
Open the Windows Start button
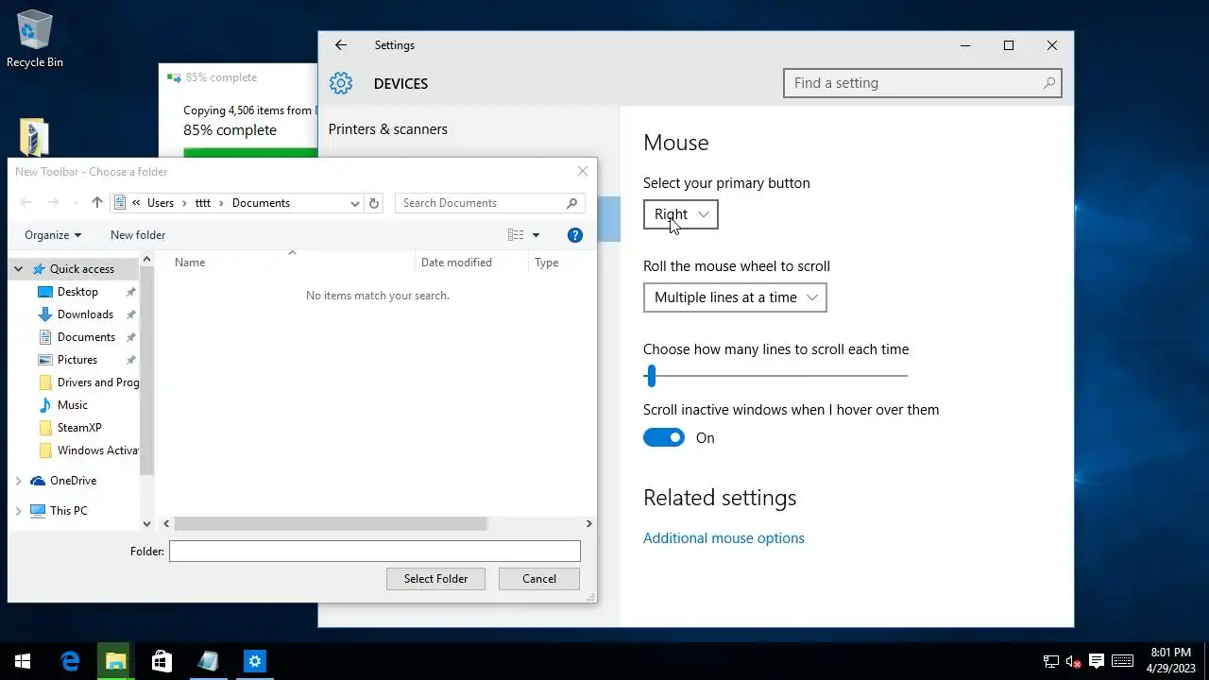[x=23, y=661]
